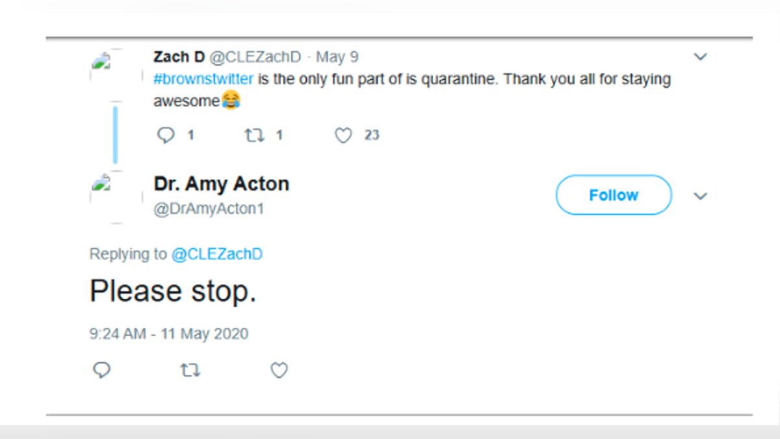Open the #brownstwitter hashtag
Screen dimensions: 780x439
point(203,79)
